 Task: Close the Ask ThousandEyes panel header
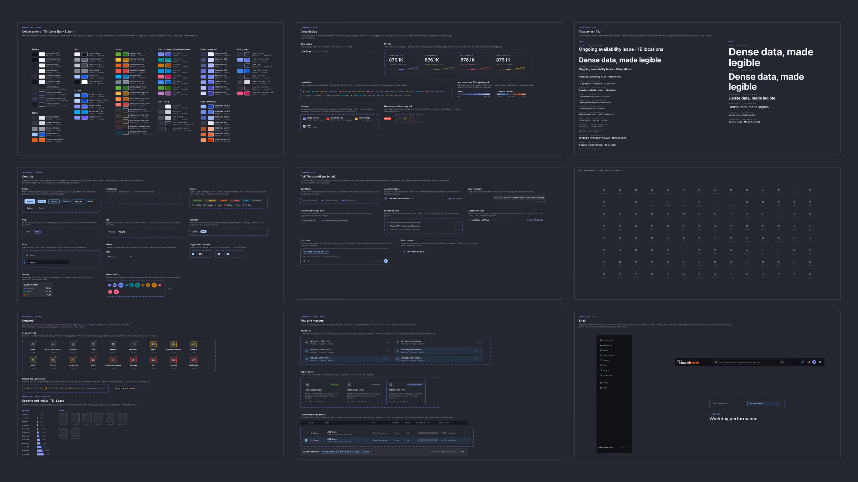point(464,252)
